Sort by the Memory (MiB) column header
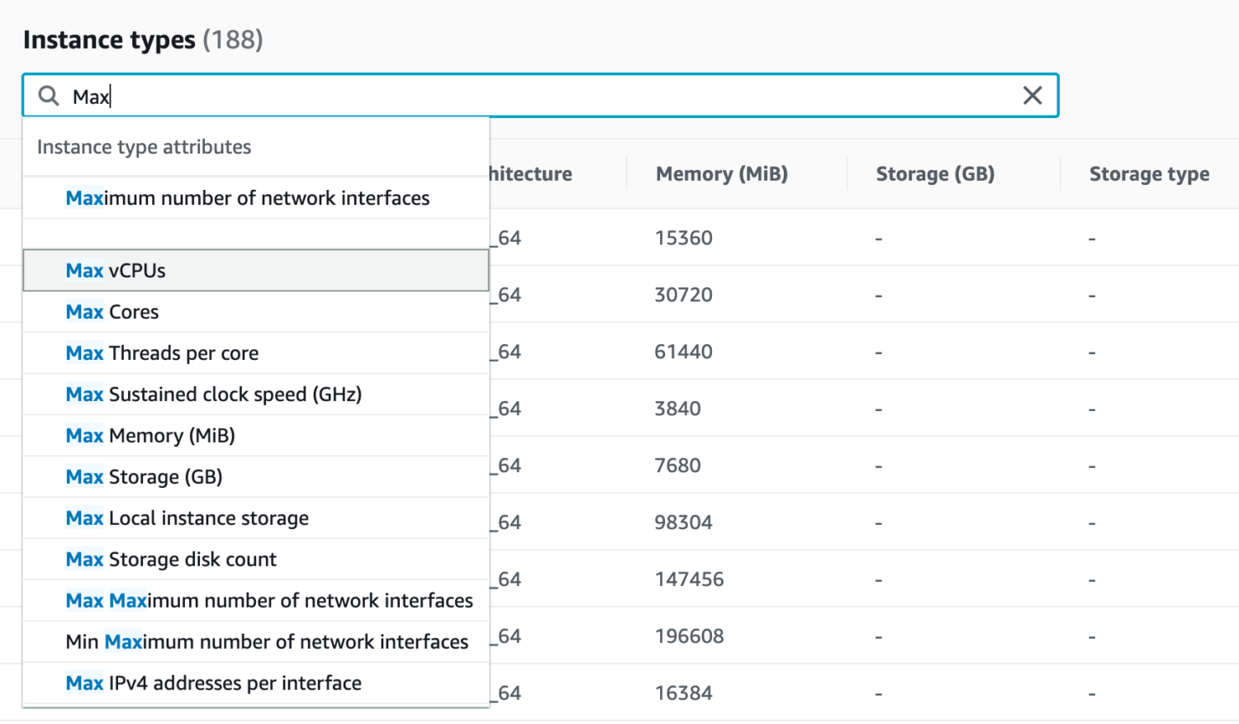Image resolution: width=1239 pixels, height=724 pixels. pos(721,174)
